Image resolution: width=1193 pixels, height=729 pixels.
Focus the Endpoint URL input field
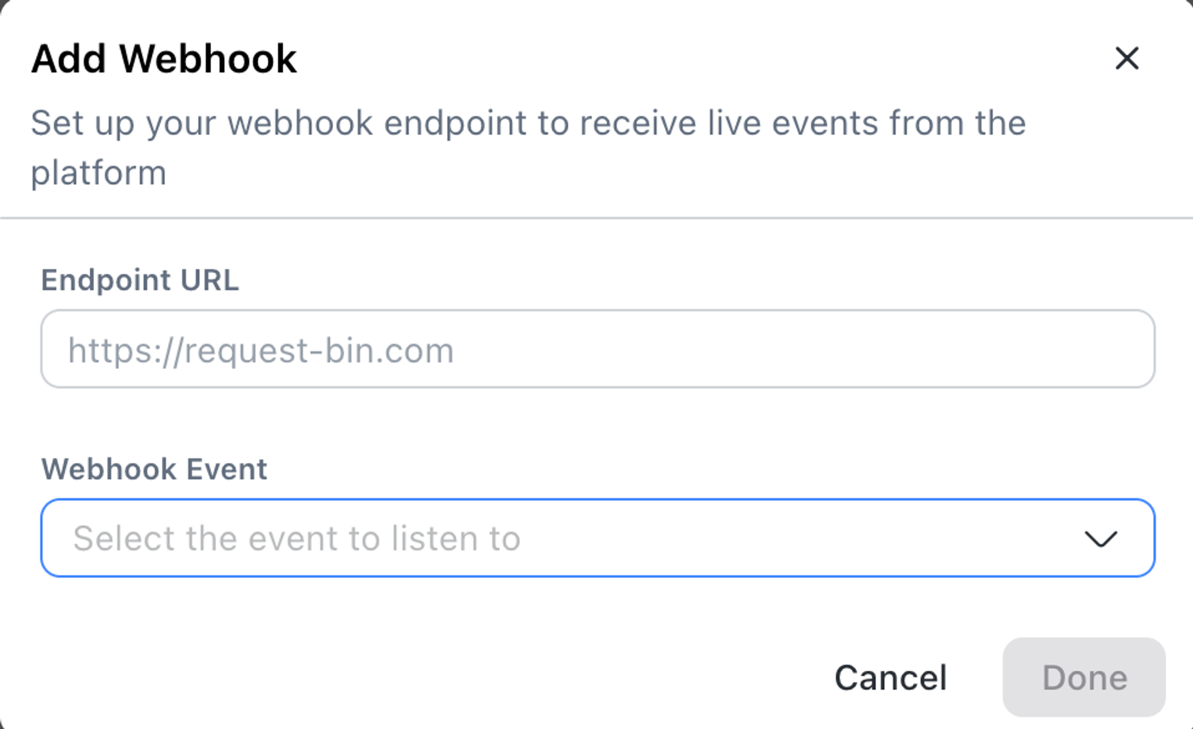597,349
